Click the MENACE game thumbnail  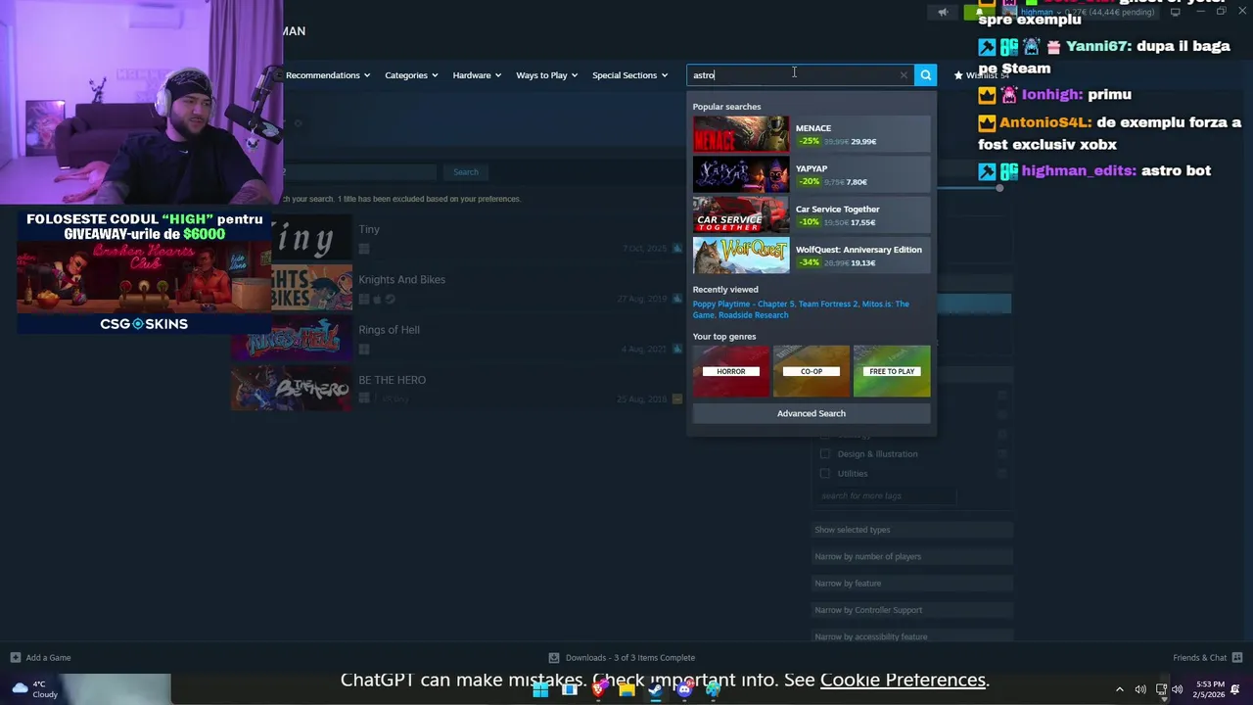click(740, 134)
